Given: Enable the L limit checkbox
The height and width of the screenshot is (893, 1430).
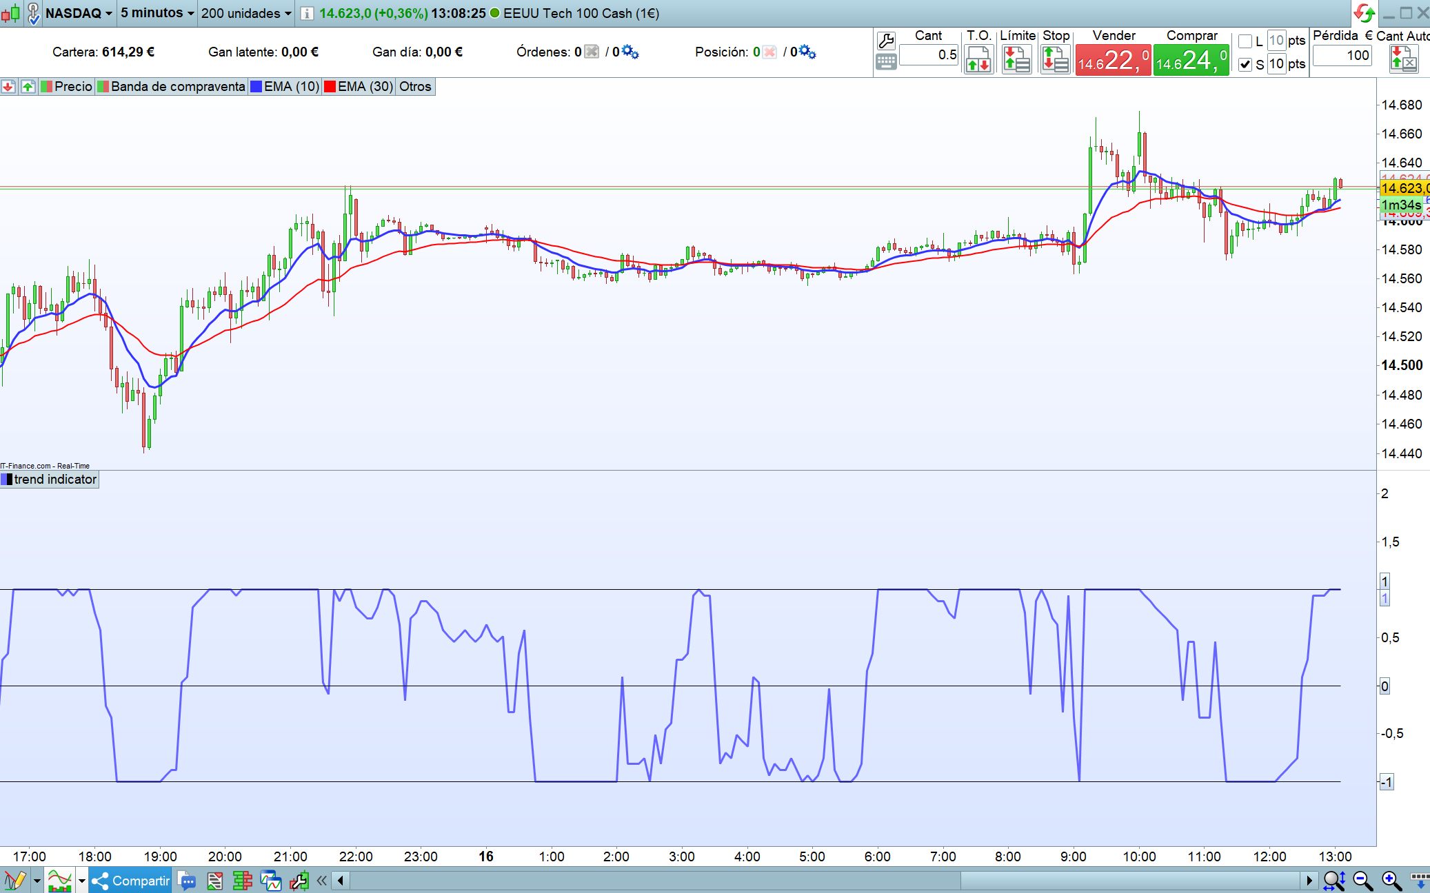Looking at the screenshot, I should point(1245,41).
